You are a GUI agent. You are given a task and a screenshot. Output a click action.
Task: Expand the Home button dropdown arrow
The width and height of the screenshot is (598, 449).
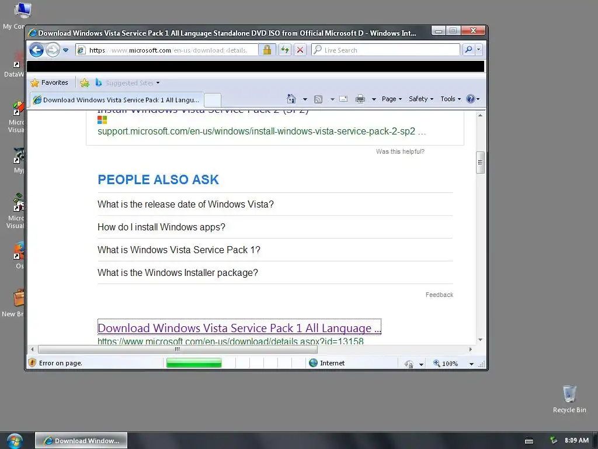[305, 99]
